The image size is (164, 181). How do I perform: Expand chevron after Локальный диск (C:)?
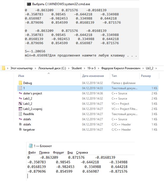[69, 68]
